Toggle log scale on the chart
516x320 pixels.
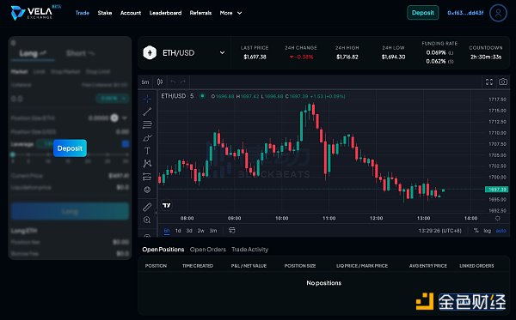point(487,231)
